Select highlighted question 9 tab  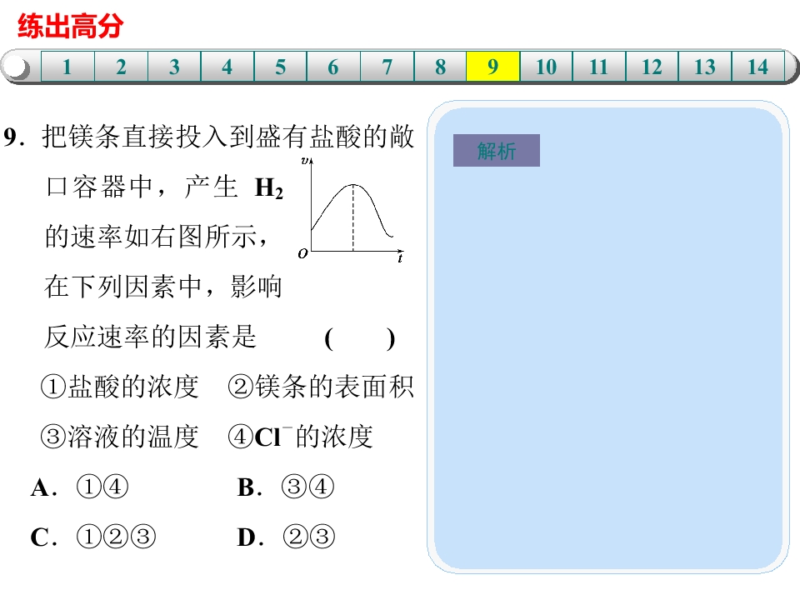[492, 67]
